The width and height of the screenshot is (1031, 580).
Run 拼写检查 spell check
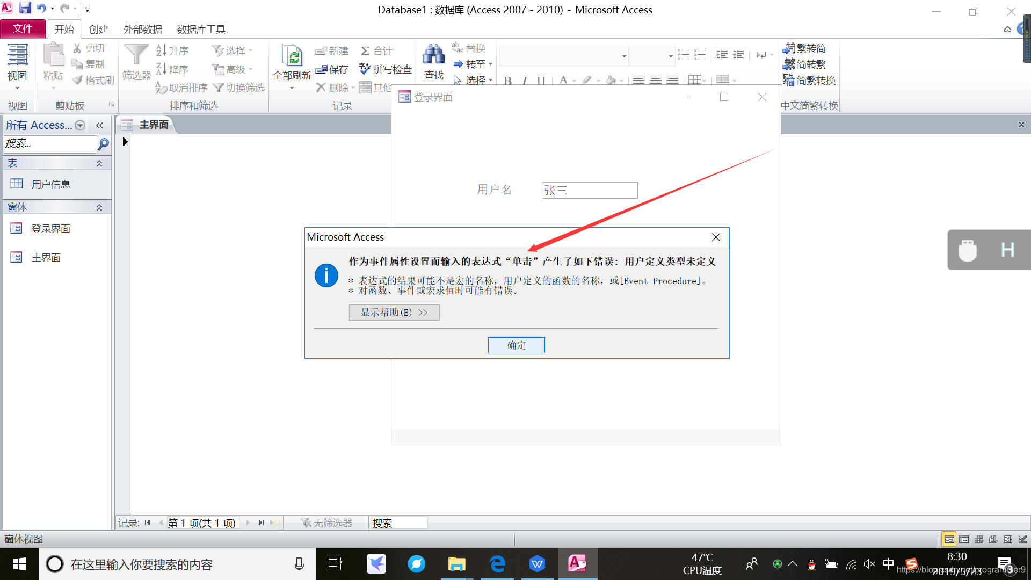point(386,69)
